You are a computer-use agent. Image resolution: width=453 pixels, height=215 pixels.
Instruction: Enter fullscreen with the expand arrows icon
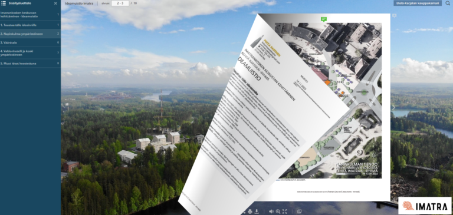(284, 211)
